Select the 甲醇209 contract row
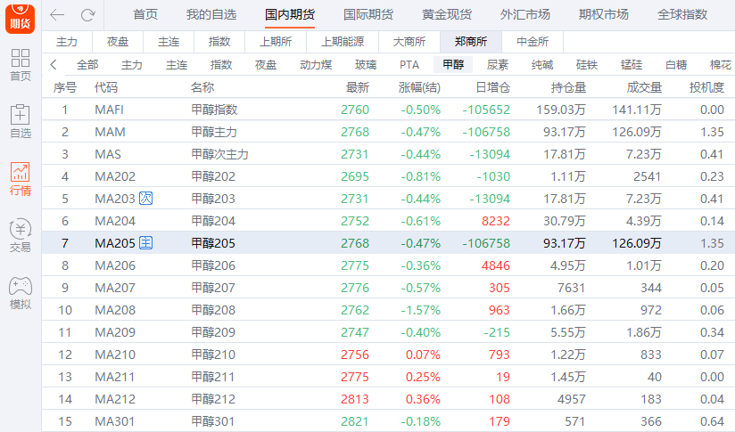Screen dimensions: 735x432 (x=213, y=332)
